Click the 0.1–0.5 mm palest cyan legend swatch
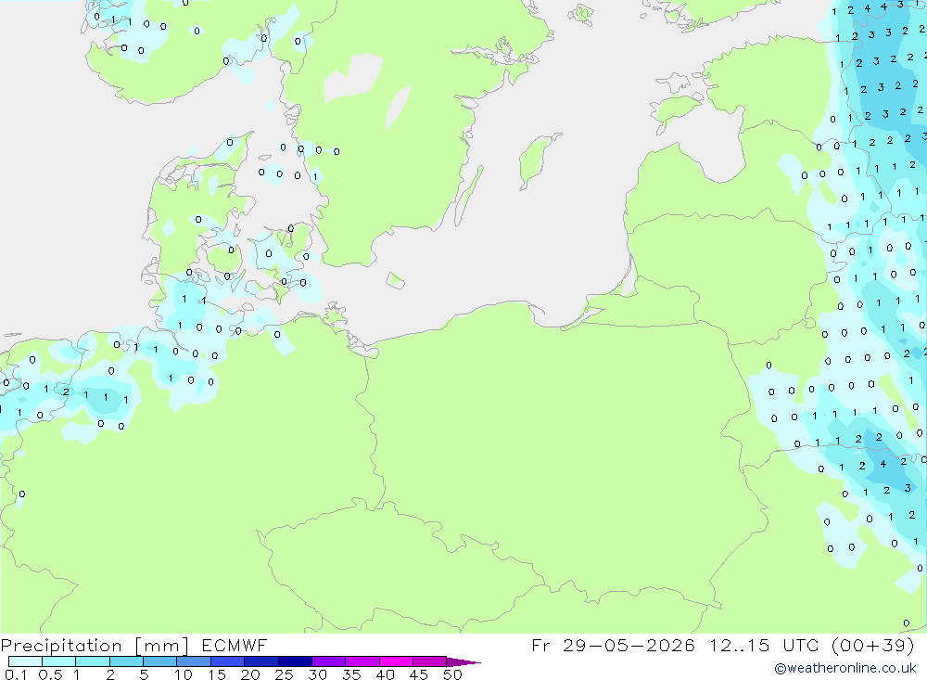The width and height of the screenshot is (927, 680). pyautogui.click(x=25, y=661)
